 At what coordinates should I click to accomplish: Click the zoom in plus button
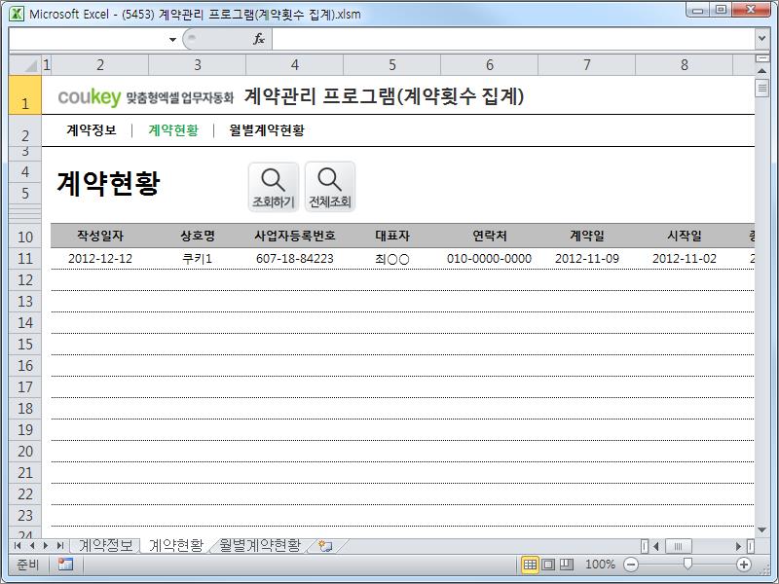744,565
